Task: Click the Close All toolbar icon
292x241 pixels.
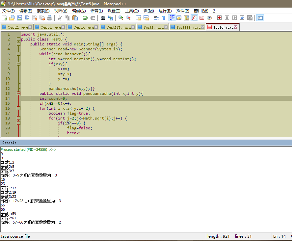Action: tap(42, 18)
